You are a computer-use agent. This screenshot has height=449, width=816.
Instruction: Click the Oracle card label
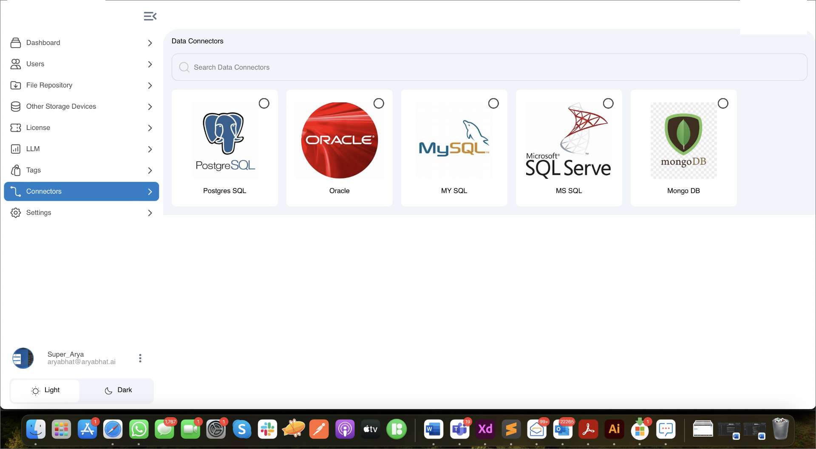[339, 191]
